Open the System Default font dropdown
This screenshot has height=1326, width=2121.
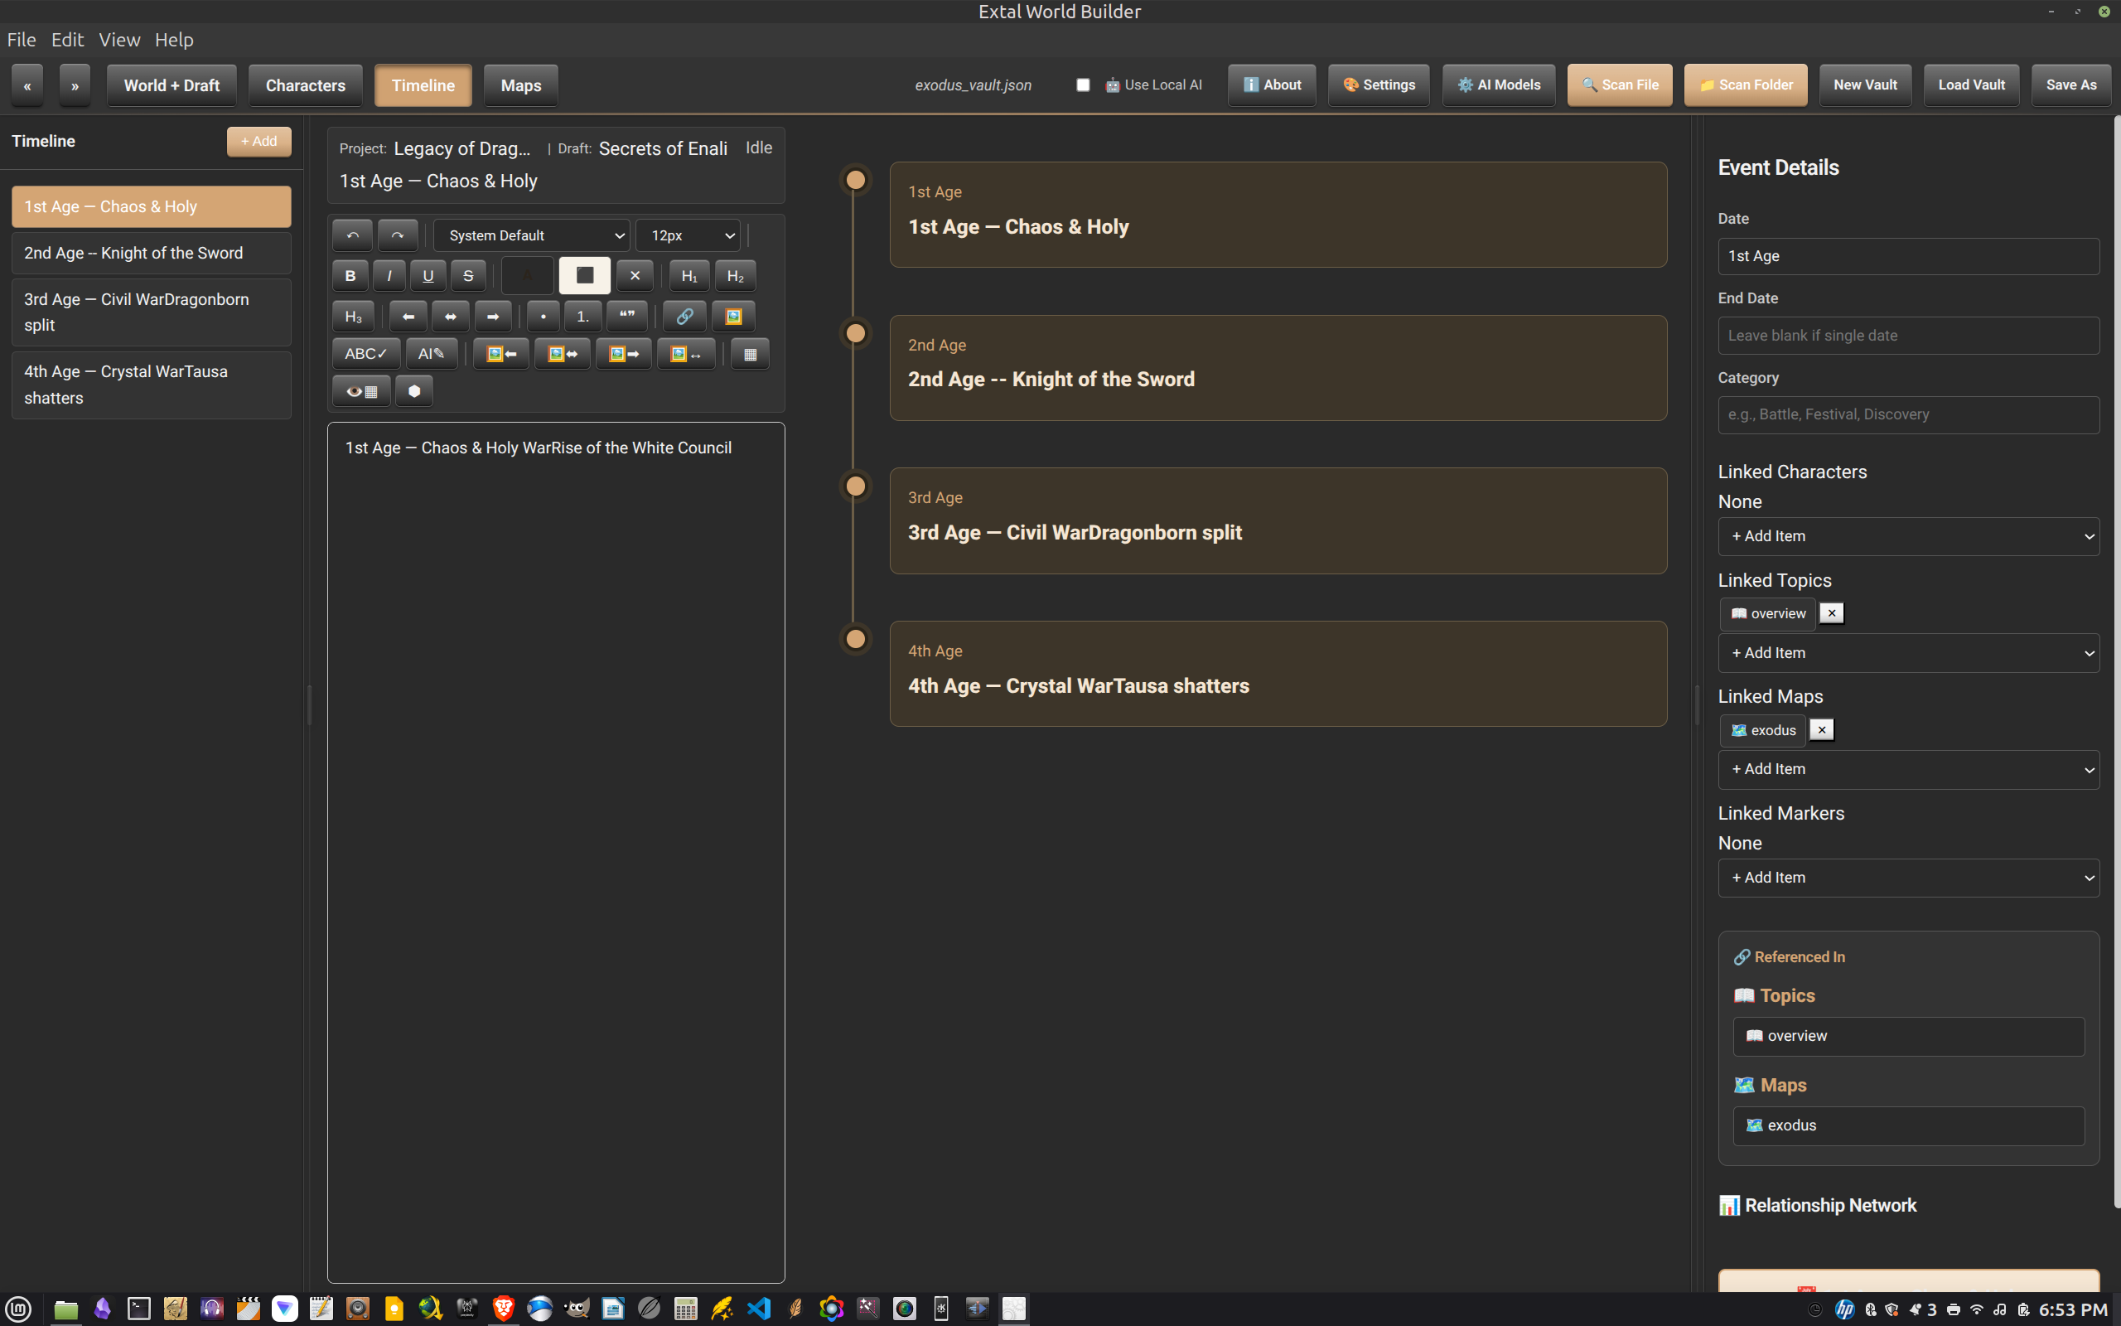click(x=532, y=236)
